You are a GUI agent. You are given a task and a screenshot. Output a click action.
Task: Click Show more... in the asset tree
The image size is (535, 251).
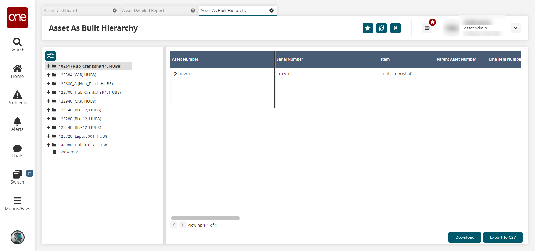[x=71, y=152]
